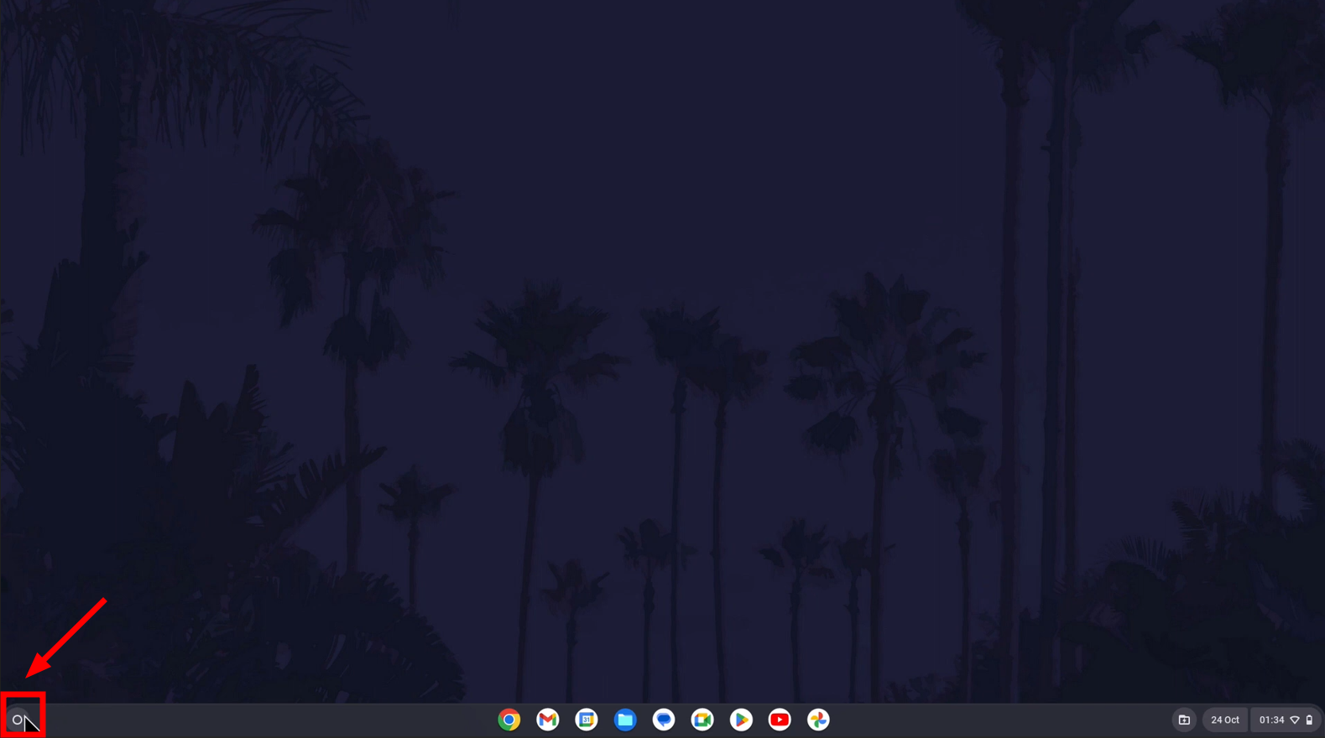Launch Google Chrome from the shelf

click(509, 720)
